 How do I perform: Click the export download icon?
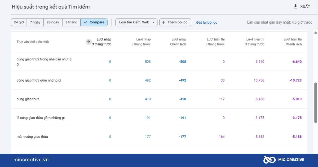click(x=295, y=6)
